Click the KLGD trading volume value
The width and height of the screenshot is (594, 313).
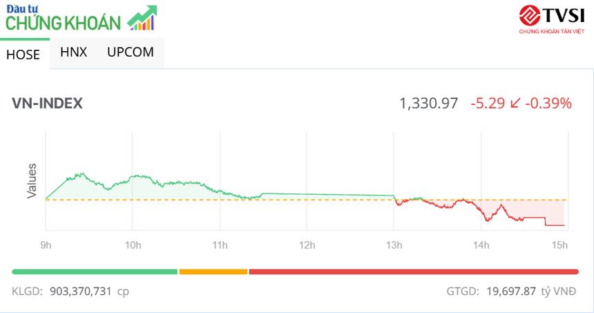(x=81, y=292)
